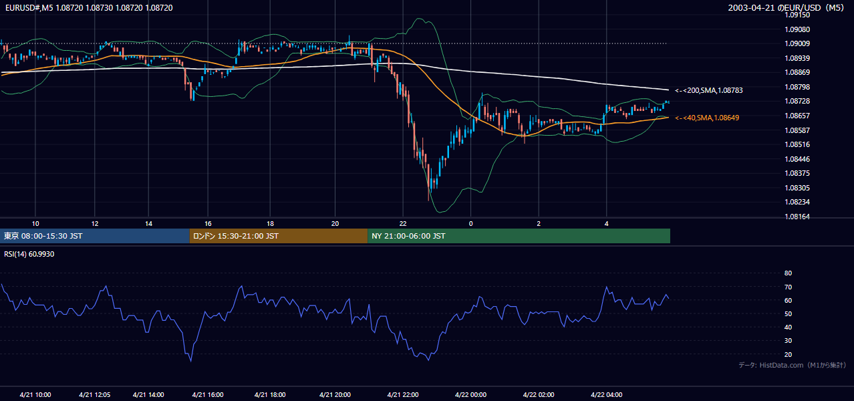The image size is (854, 401).
Task: Click the RSI(14) 60.9930 indicator label
Action: (29, 254)
